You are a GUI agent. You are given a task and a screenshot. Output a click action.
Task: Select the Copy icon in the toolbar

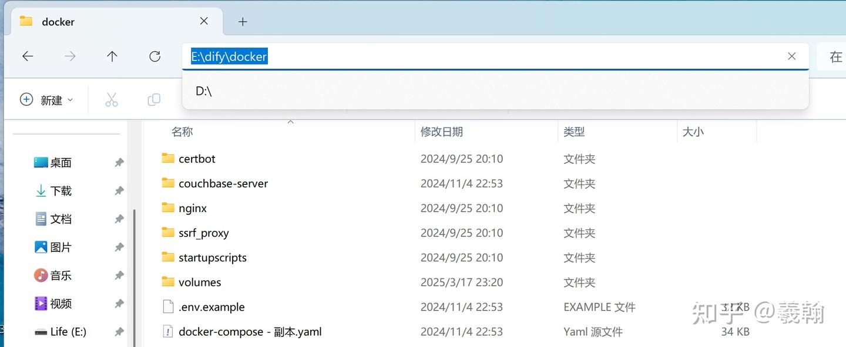click(x=153, y=99)
